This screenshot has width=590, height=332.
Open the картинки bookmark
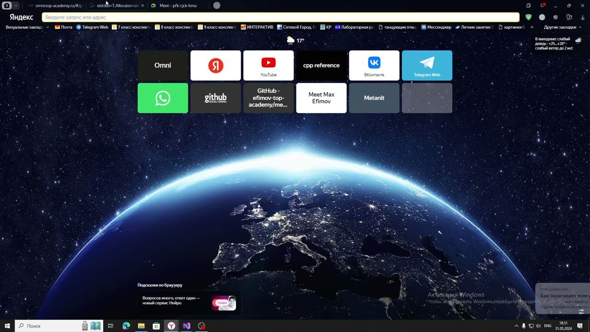512,27
